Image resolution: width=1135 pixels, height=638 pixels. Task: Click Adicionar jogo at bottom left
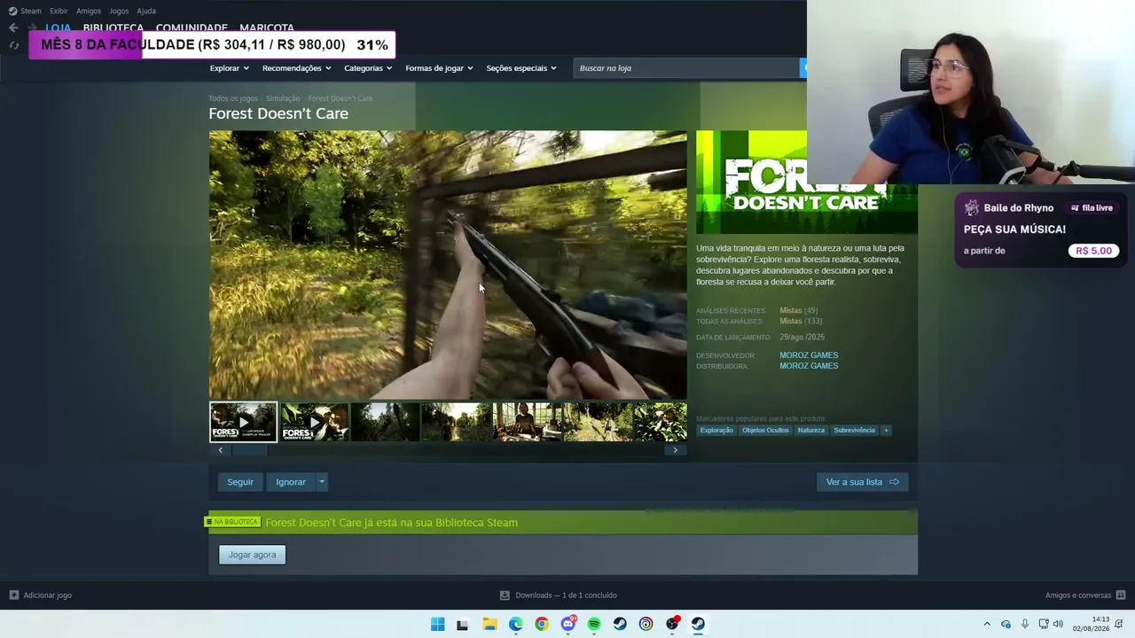(x=40, y=595)
